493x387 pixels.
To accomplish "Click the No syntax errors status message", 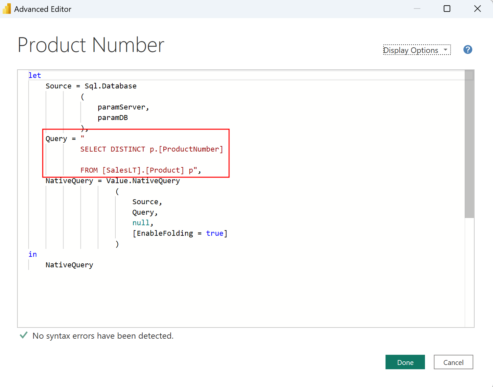I will (x=103, y=336).
